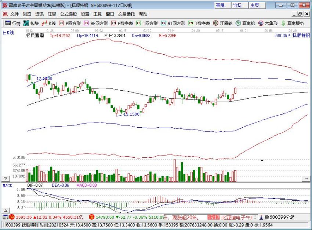Click the Bt=5.2366 value
This screenshot has width=312, height=230.
pyautogui.click(x=167, y=36)
